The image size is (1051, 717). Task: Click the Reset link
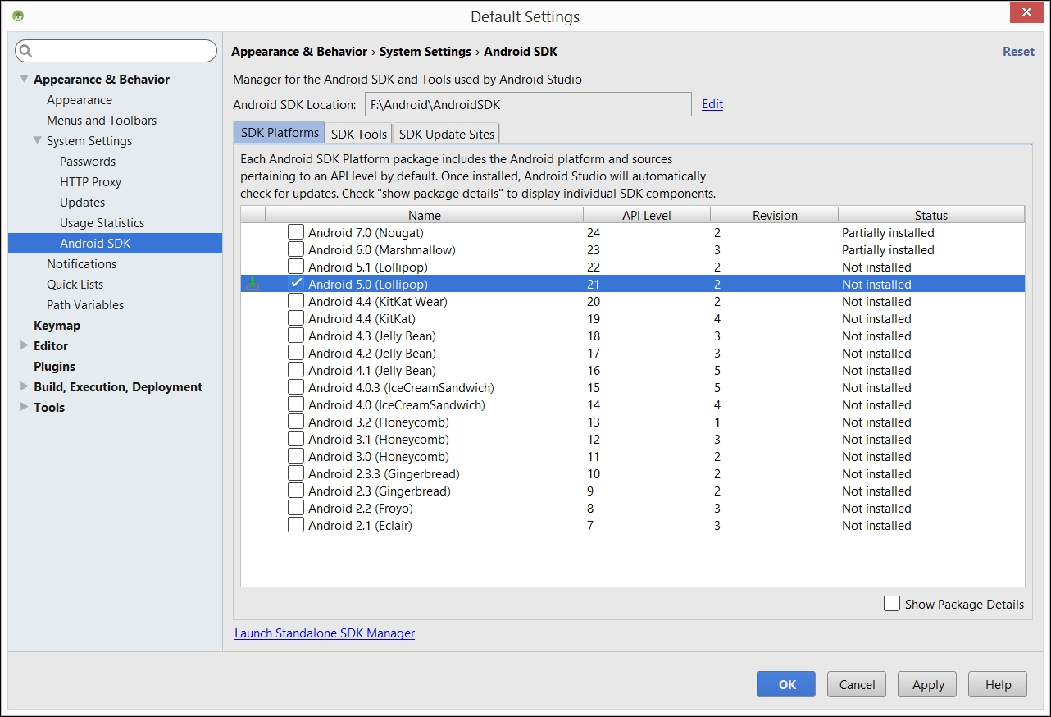point(1018,51)
